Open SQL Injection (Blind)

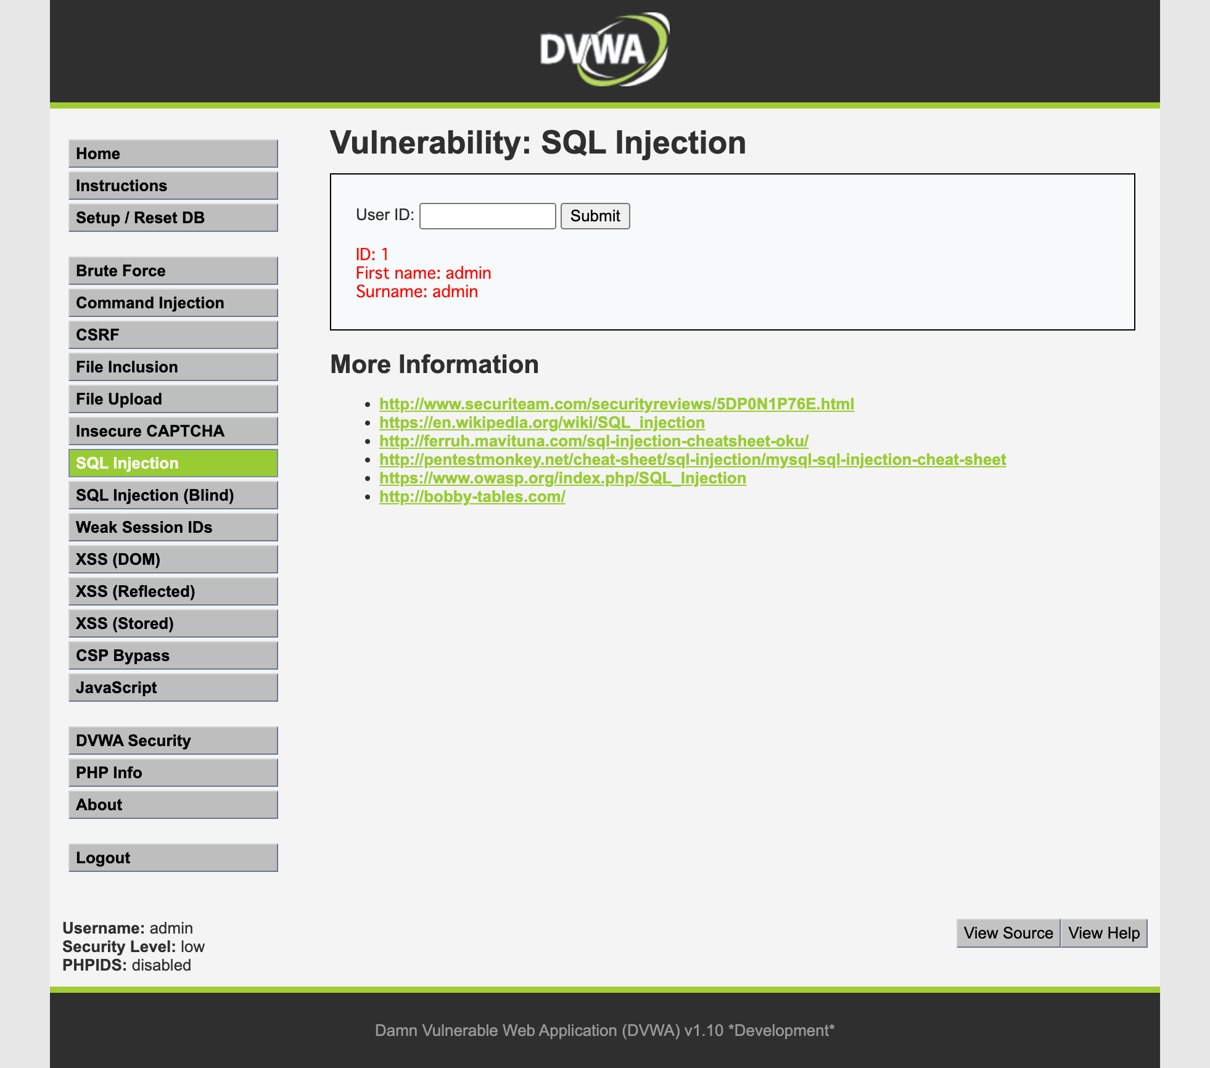tap(173, 495)
